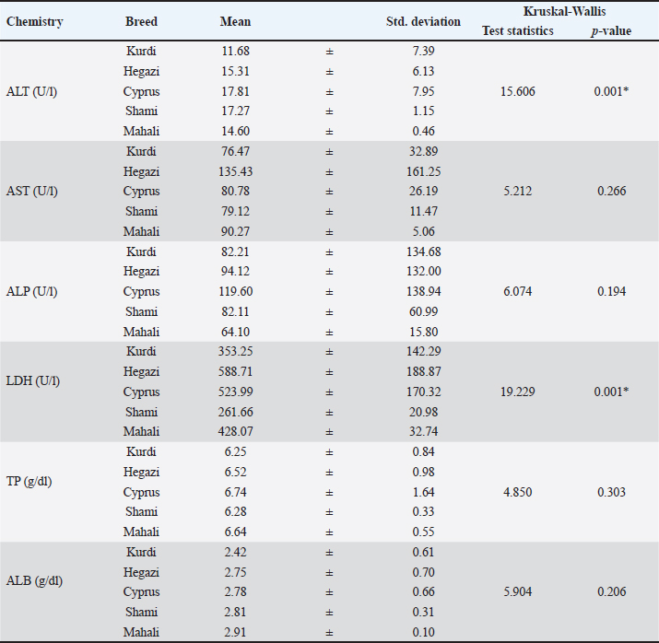659x643 pixels.
Task: Click the AST (U/l) row label
Action: pos(31,192)
